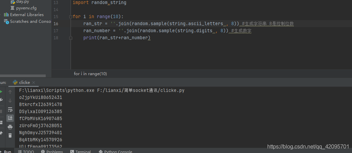Open the TODO tool window tab
Image resolution: width=352 pixels, height=153 pixels.
coord(26,152)
